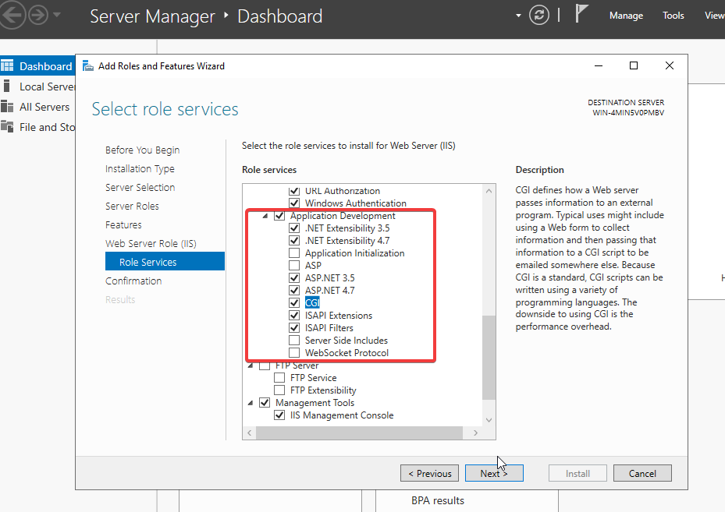Check Server Side Includes checkbox
This screenshot has height=512, width=725.
(294, 341)
